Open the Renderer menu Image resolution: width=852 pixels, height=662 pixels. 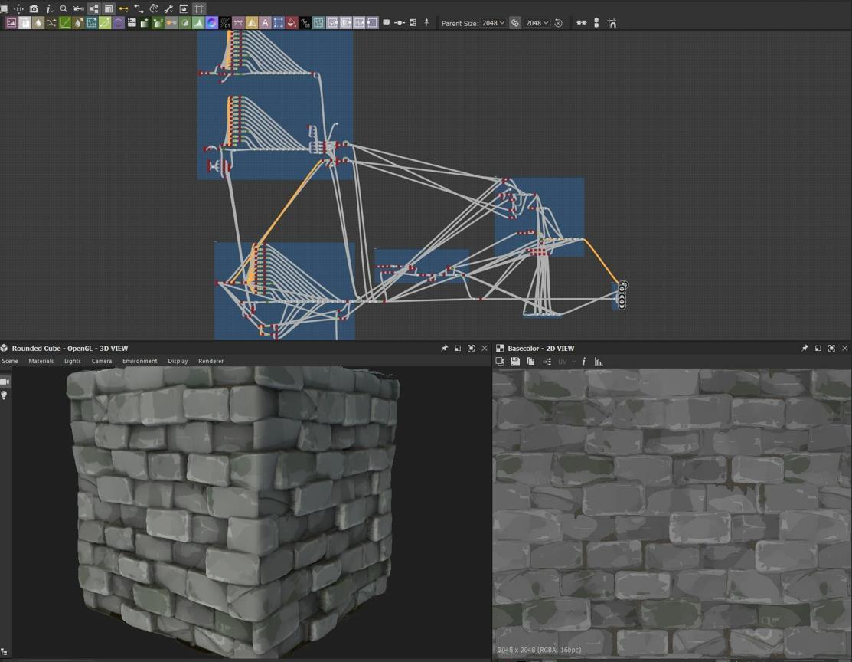click(211, 361)
